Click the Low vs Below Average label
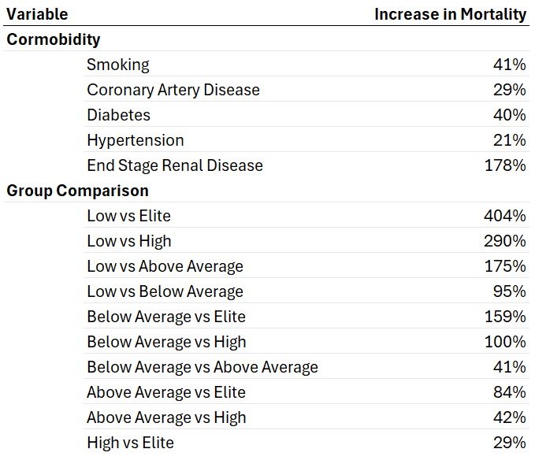 [165, 291]
